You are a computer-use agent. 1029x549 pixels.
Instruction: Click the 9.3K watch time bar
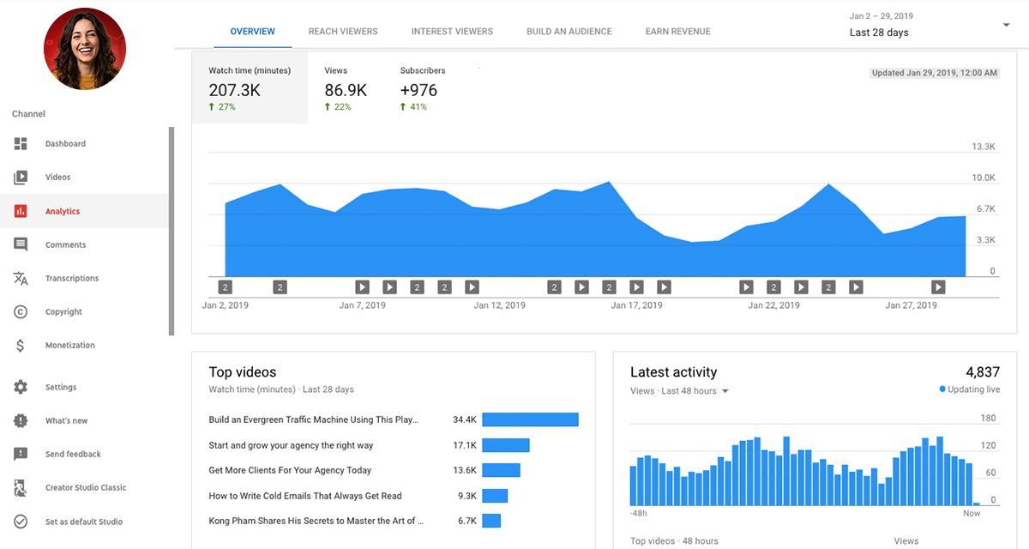tap(495, 496)
